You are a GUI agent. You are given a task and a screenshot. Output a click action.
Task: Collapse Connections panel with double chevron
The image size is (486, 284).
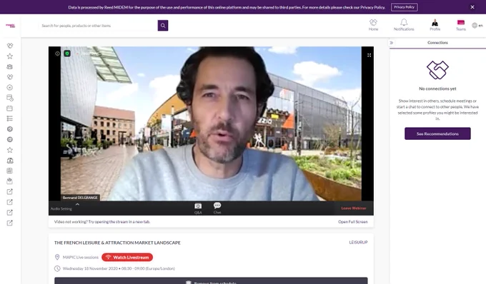point(392,43)
